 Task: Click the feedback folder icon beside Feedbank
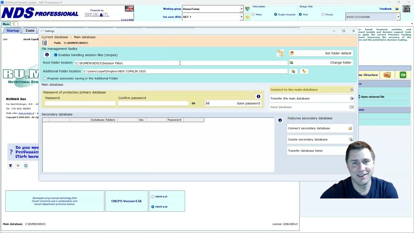397,9
